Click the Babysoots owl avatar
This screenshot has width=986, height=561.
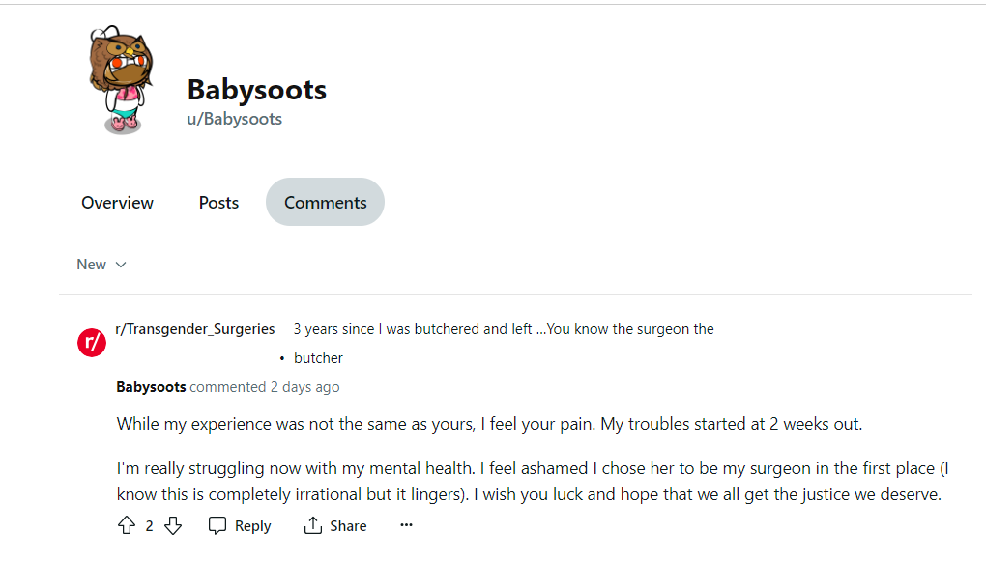120,81
